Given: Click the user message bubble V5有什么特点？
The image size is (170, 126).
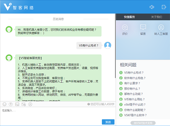Looking at the screenshot, I should (x=89, y=45).
